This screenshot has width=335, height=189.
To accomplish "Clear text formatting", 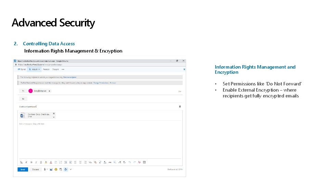I will [x=139, y=162].
